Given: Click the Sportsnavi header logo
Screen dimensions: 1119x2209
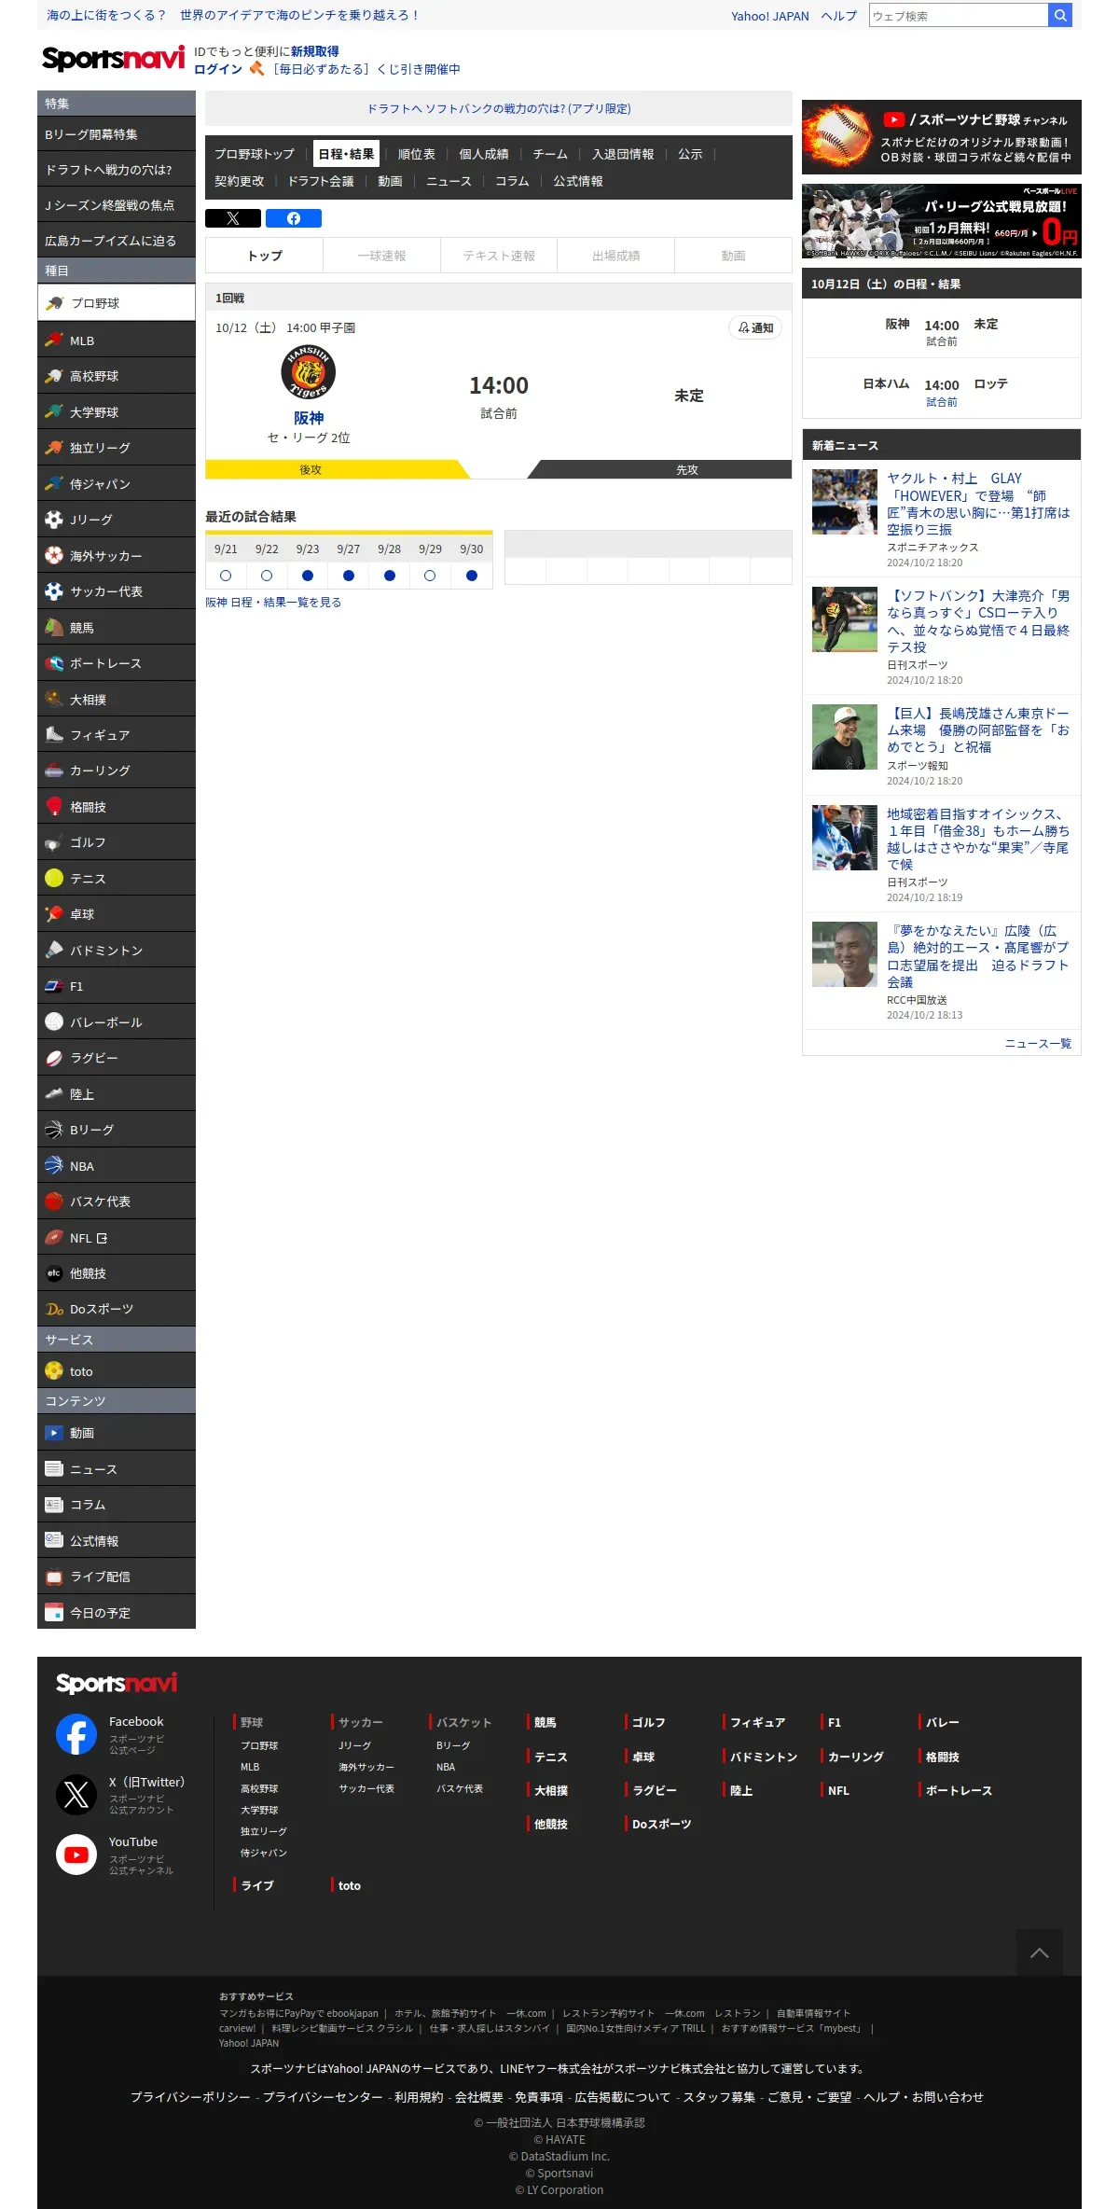Looking at the screenshot, I should coord(114,59).
